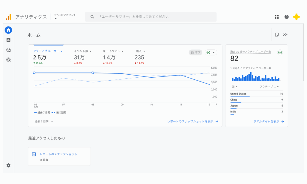
Task: Open the Google apps grid icon
Action: click(277, 17)
